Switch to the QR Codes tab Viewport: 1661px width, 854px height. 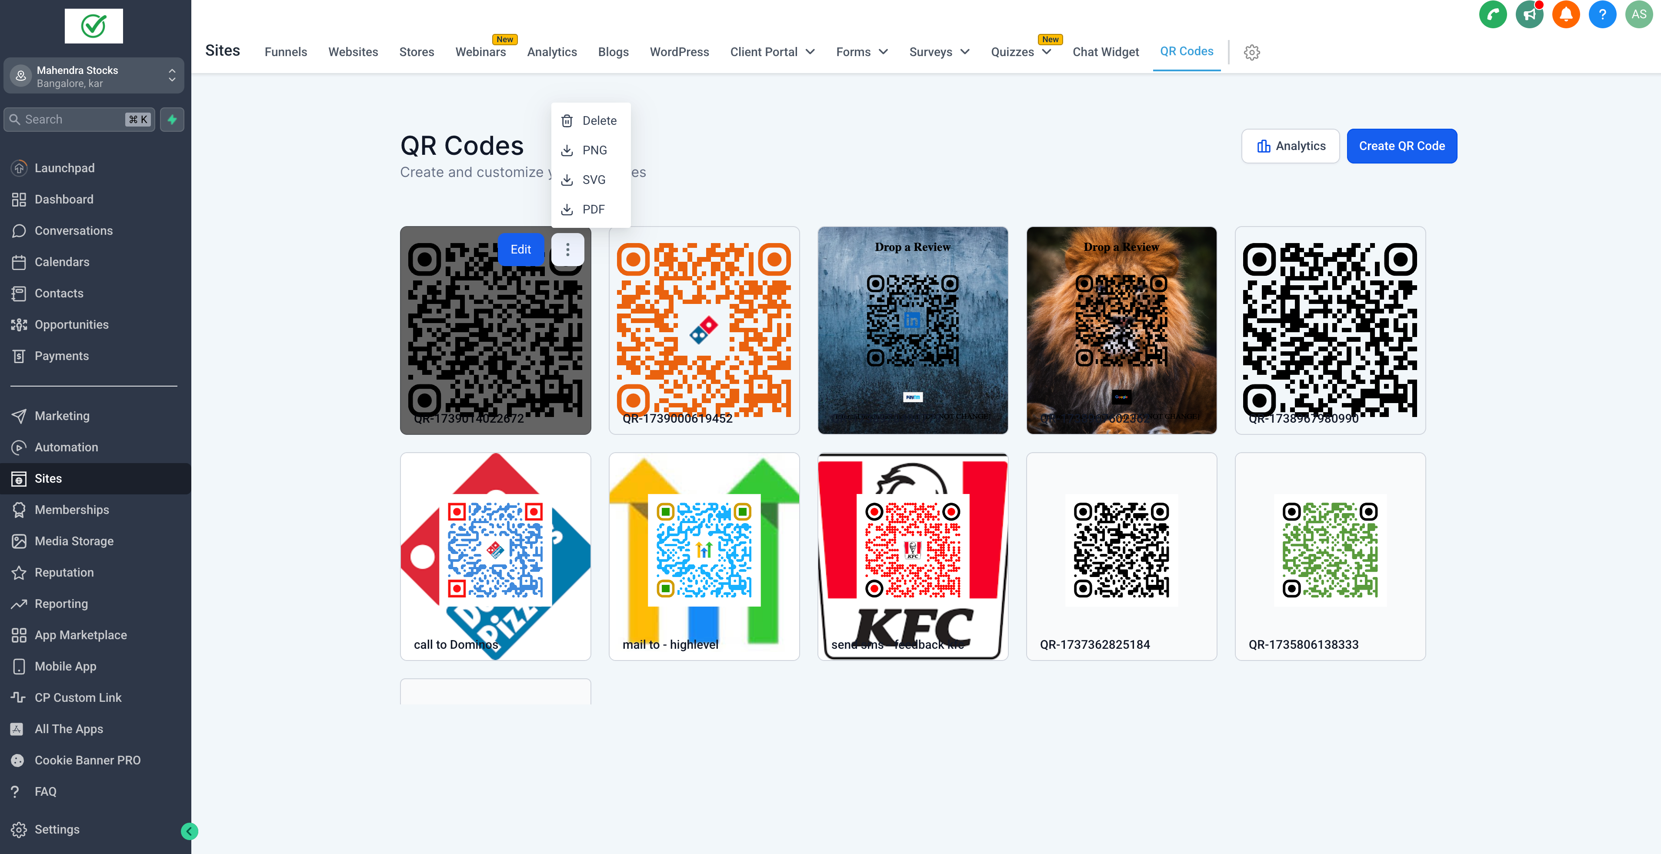tap(1187, 51)
